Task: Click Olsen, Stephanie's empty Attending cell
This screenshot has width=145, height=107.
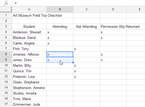Action: tap(60, 82)
